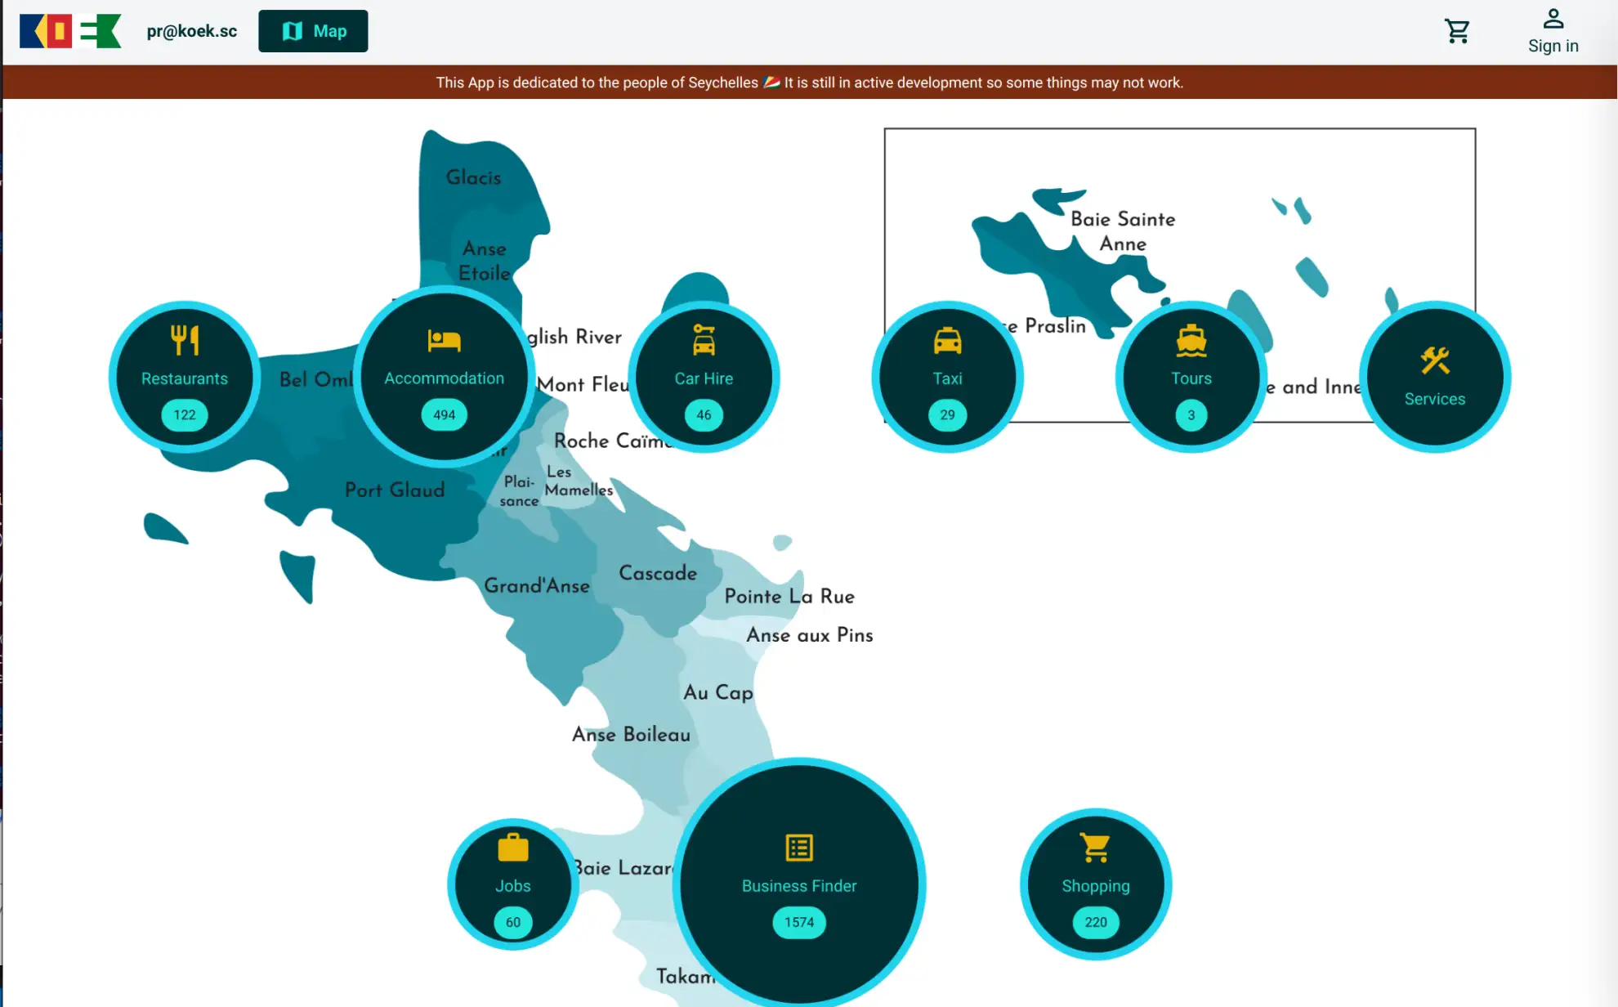Click the Business Finder category bubble

[x=799, y=885]
